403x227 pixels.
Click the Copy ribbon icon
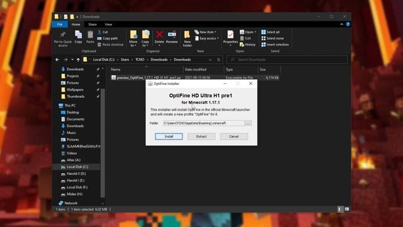tap(78, 37)
